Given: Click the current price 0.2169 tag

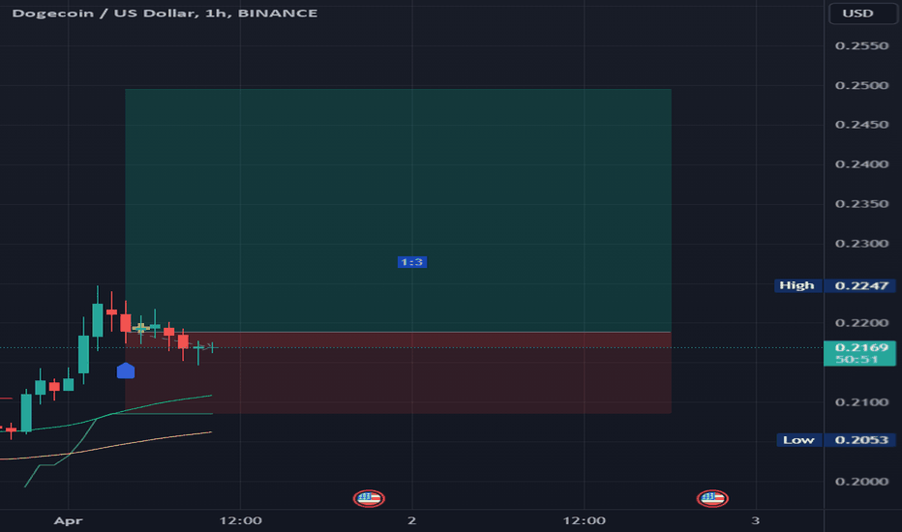Looking at the screenshot, I should coord(860,353).
